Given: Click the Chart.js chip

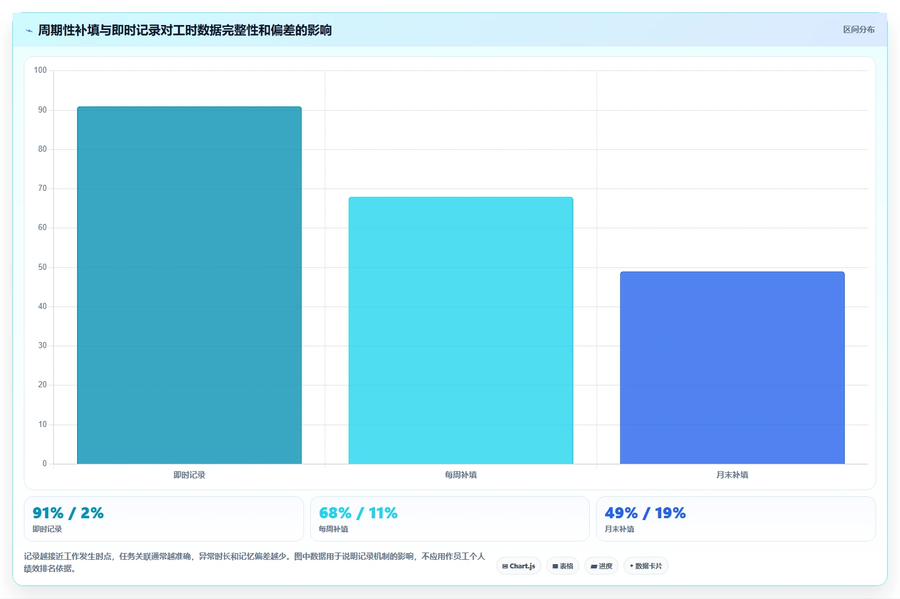Looking at the screenshot, I should tap(519, 566).
